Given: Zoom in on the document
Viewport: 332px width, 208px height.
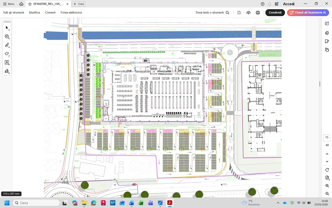Looking at the screenshot, I should point(327,186).
